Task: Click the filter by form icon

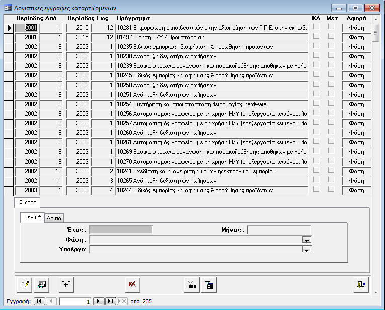Action: (x=209, y=284)
